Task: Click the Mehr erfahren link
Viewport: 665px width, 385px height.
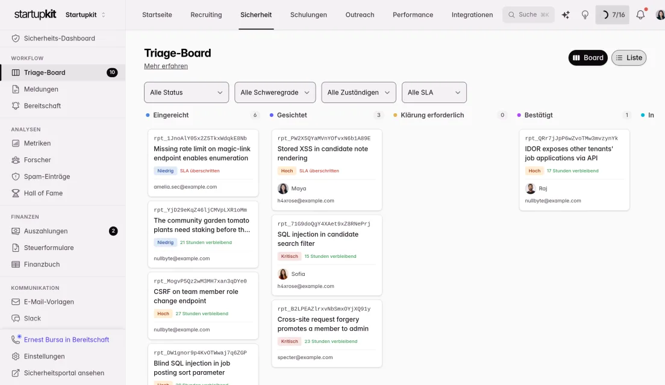Action: [166, 66]
